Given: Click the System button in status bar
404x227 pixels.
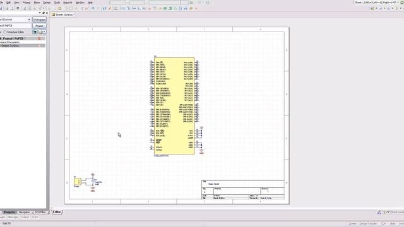Looking at the screenshot, I should 352,224.
